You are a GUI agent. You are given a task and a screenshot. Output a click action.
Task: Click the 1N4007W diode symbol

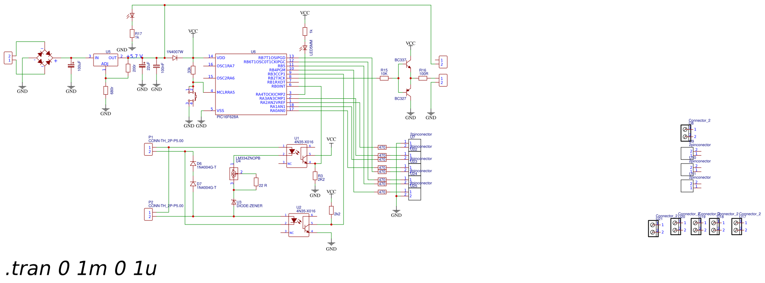pos(175,58)
